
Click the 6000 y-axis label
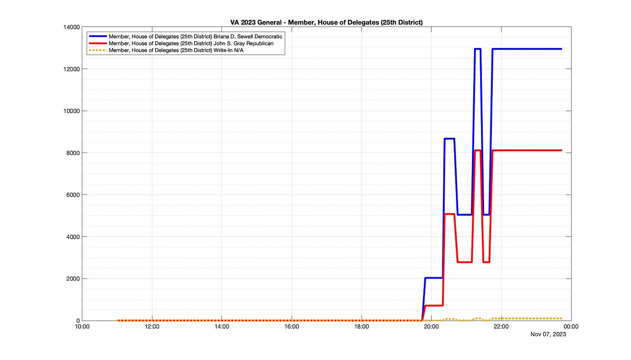[73, 195]
